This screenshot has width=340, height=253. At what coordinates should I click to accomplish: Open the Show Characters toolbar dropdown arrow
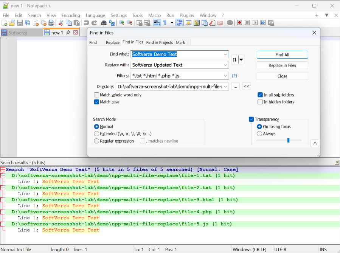point(172,23)
